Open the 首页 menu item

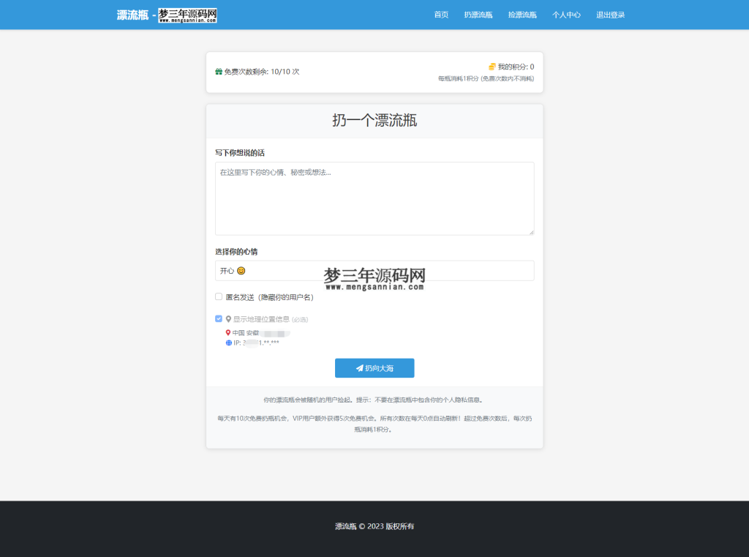[441, 15]
